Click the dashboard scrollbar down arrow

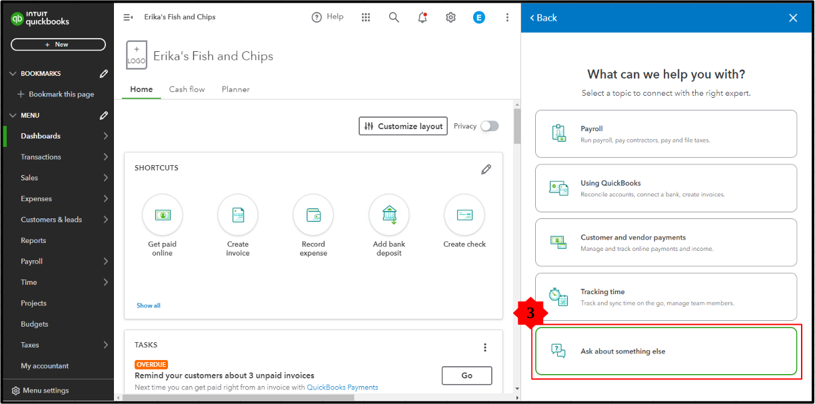coord(517,388)
